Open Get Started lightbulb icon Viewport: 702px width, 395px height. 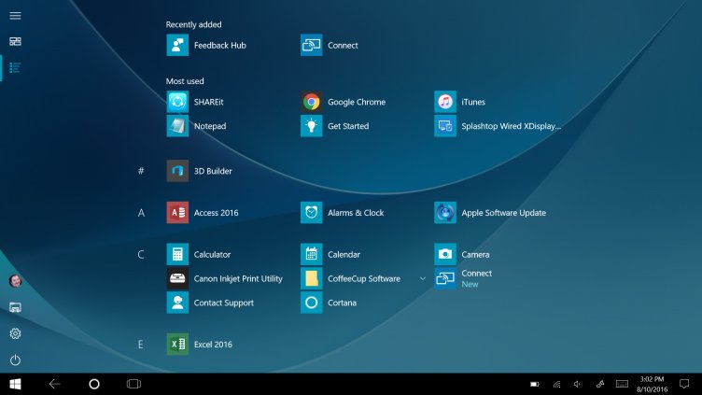click(x=311, y=126)
